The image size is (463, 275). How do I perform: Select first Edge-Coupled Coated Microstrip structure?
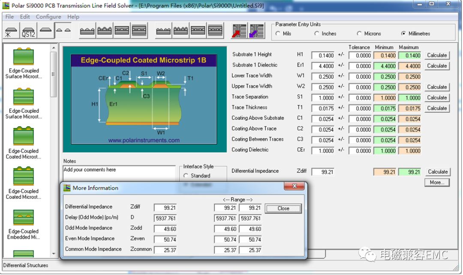click(x=24, y=143)
